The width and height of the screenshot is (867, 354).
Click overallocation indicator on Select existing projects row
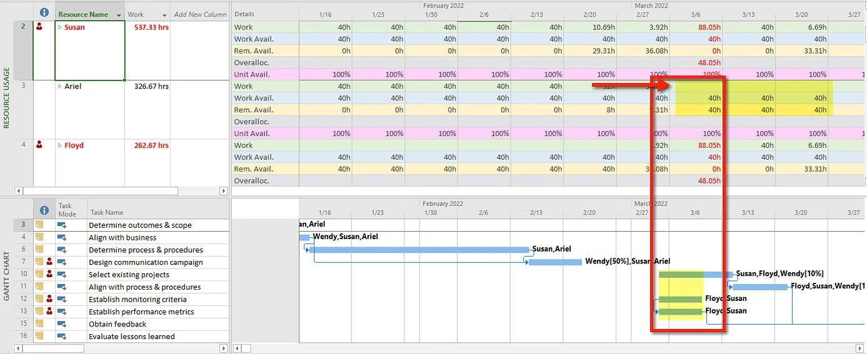[49, 274]
